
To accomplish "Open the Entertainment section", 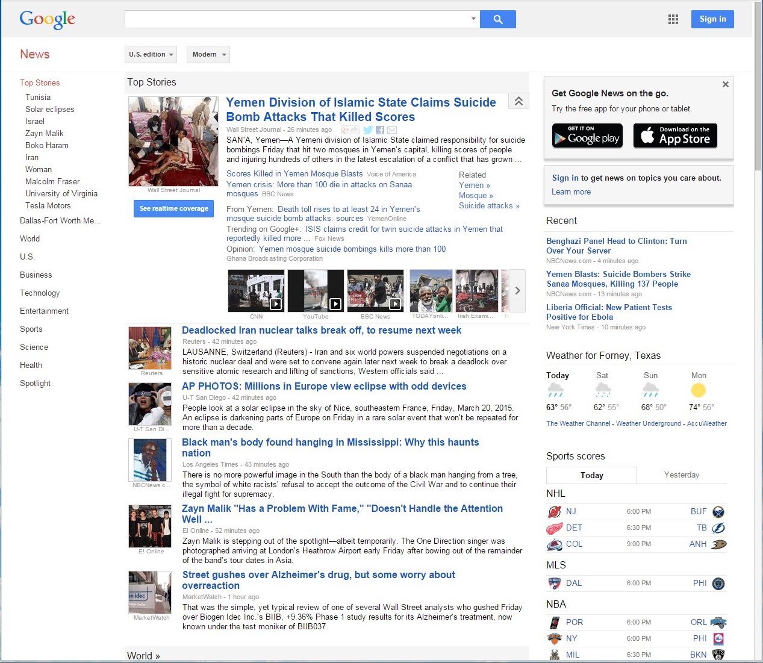I will (x=45, y=311).
